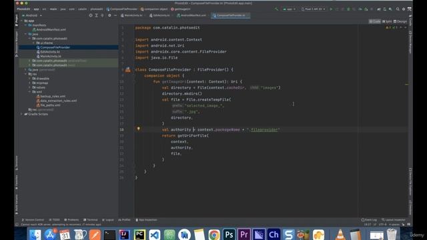This screenshot has height=240, width=427.
Task: Open Visual Studio Code from the Dock
Action: point(154,235)
